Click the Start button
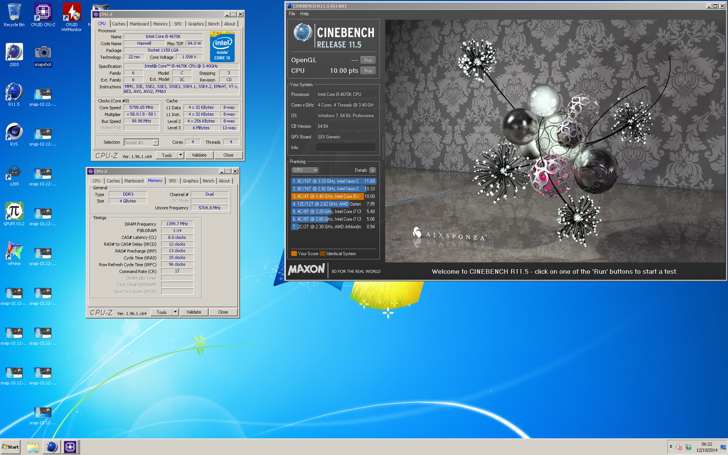 [x=11, y=447]
